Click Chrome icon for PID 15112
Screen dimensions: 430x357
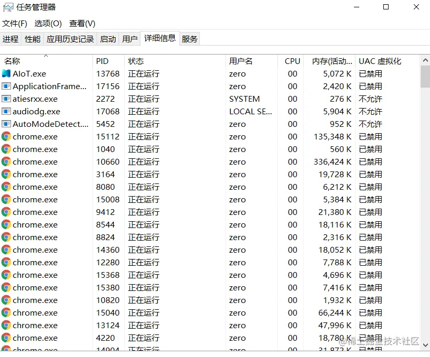pos(6,136)
